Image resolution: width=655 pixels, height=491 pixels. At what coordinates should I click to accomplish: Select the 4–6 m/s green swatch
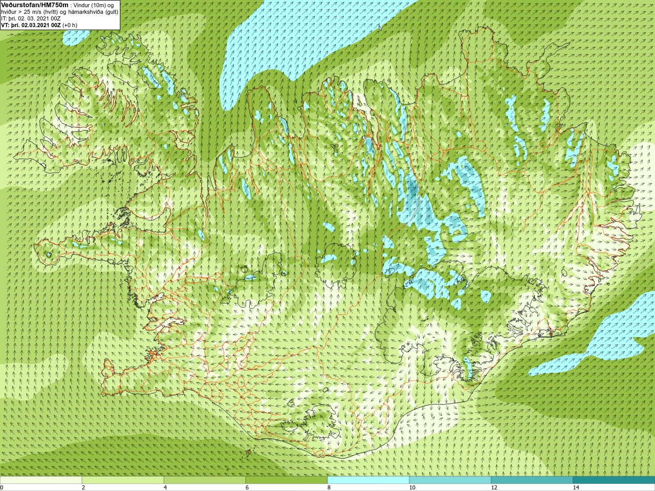pyautogui.click(x=205, y=480)
